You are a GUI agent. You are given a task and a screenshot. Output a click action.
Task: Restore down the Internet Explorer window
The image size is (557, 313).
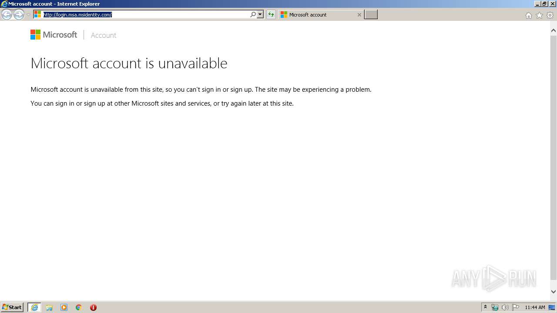click(544, 3)
